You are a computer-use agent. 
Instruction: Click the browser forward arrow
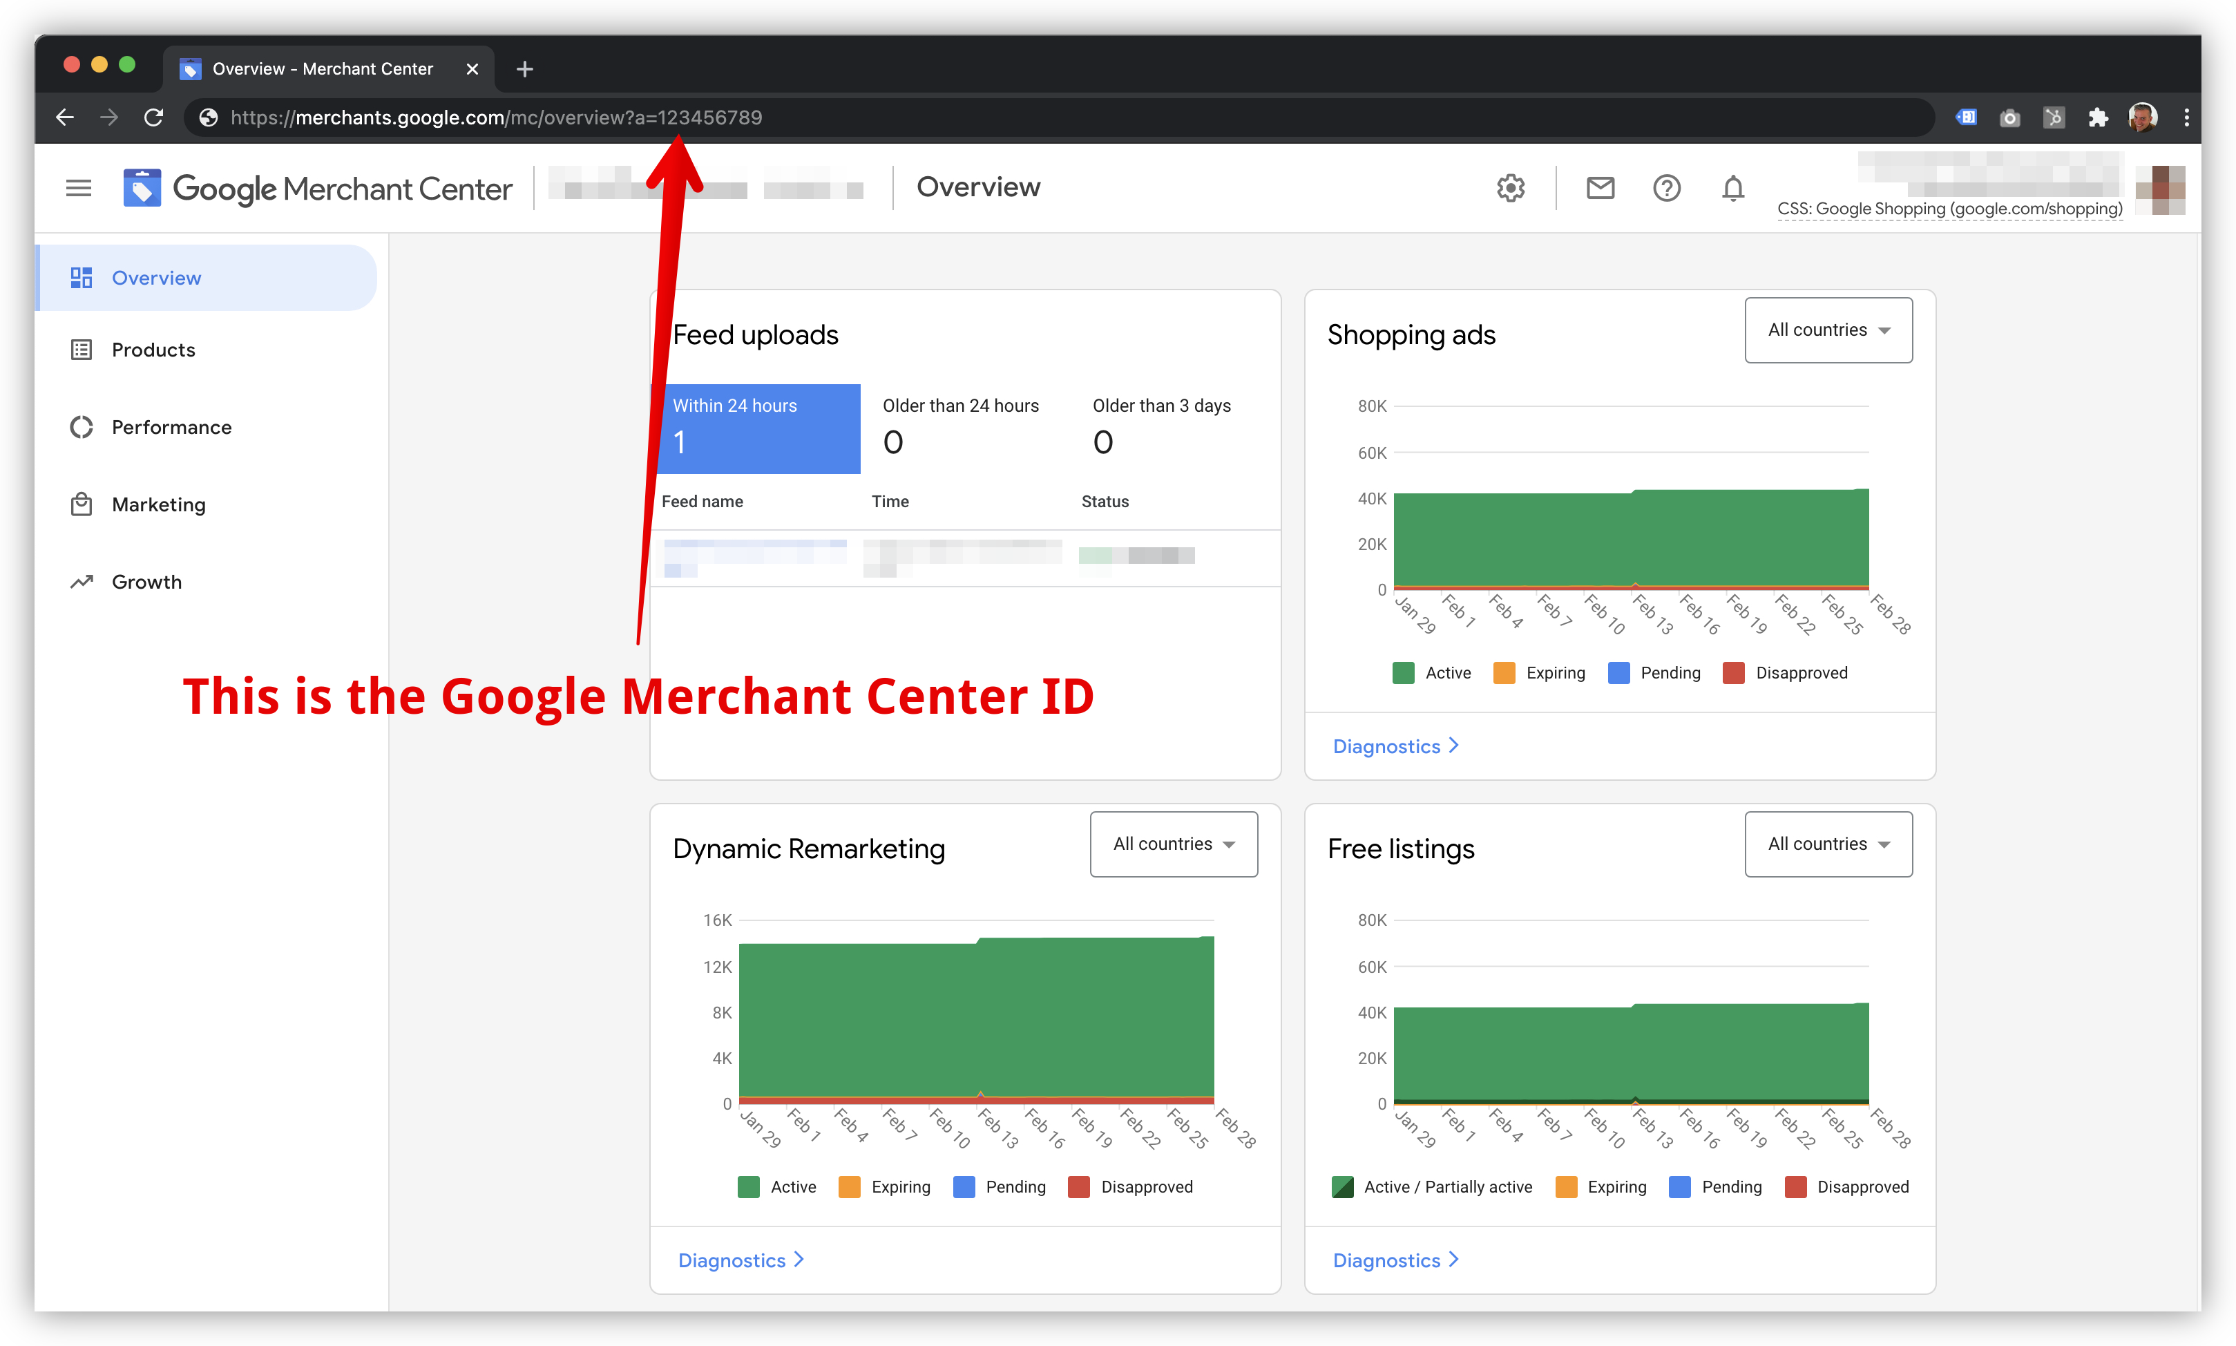pos(109,117)
